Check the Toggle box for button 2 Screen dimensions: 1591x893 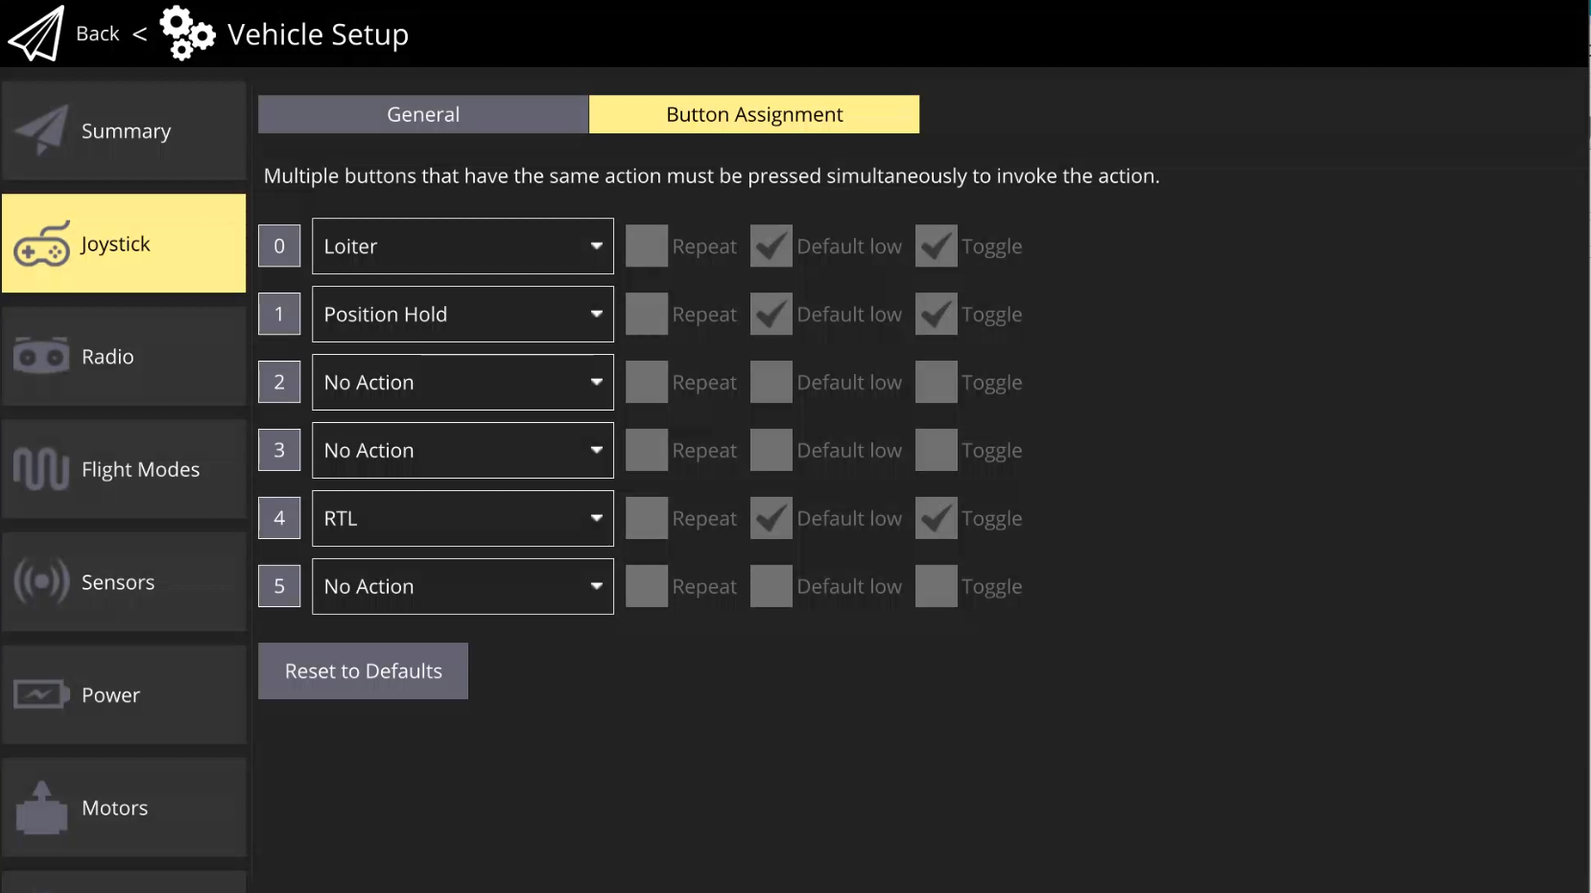pos(936,383)
